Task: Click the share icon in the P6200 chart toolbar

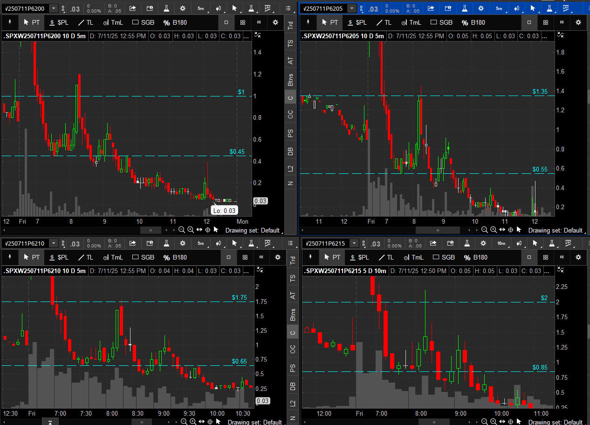Action: click(x=132, y=8)
